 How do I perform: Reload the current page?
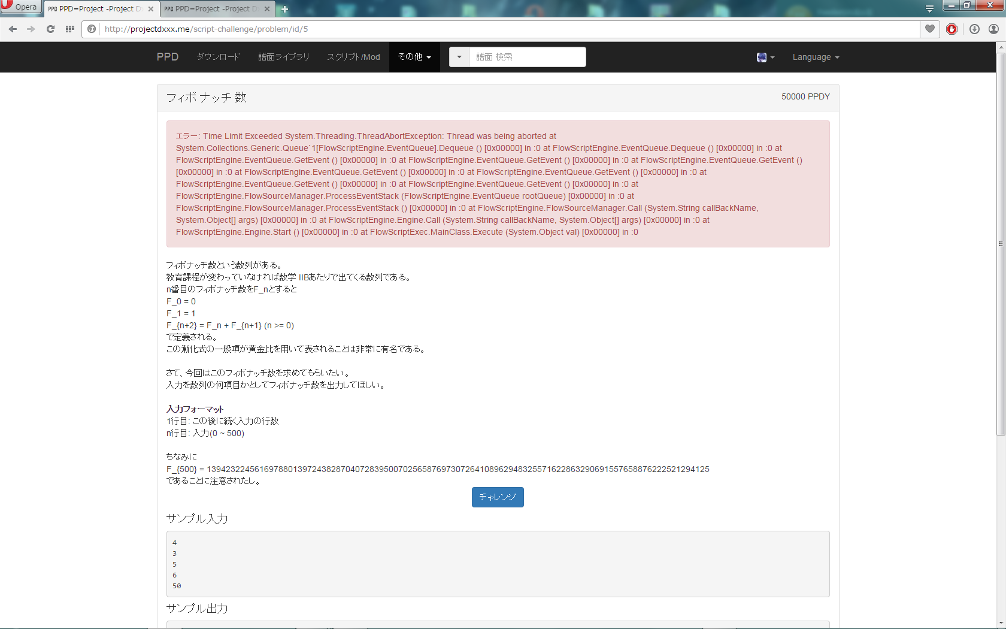click(x=51, y=29)
